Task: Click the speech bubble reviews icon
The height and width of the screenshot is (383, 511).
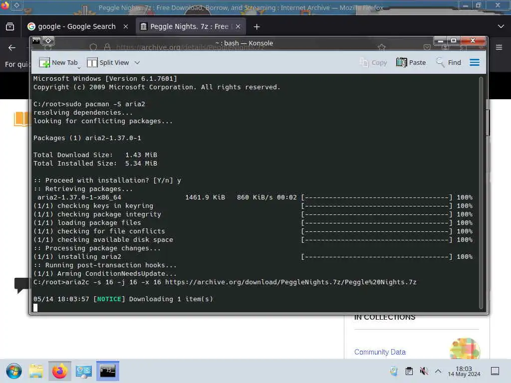Action: [x=21, y=285]
